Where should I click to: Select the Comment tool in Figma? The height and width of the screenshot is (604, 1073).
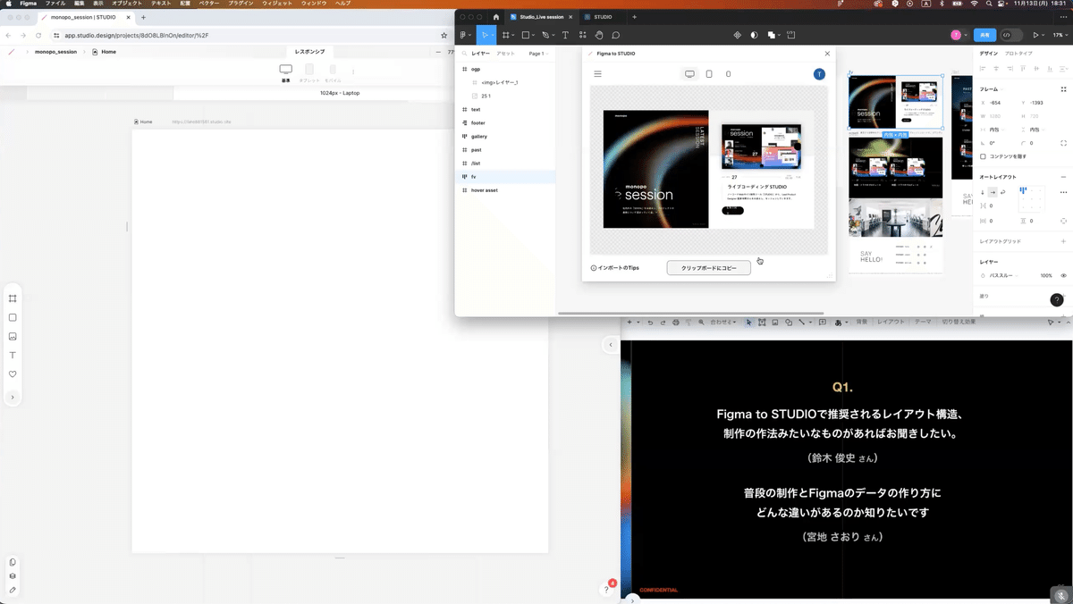(616, 35)
